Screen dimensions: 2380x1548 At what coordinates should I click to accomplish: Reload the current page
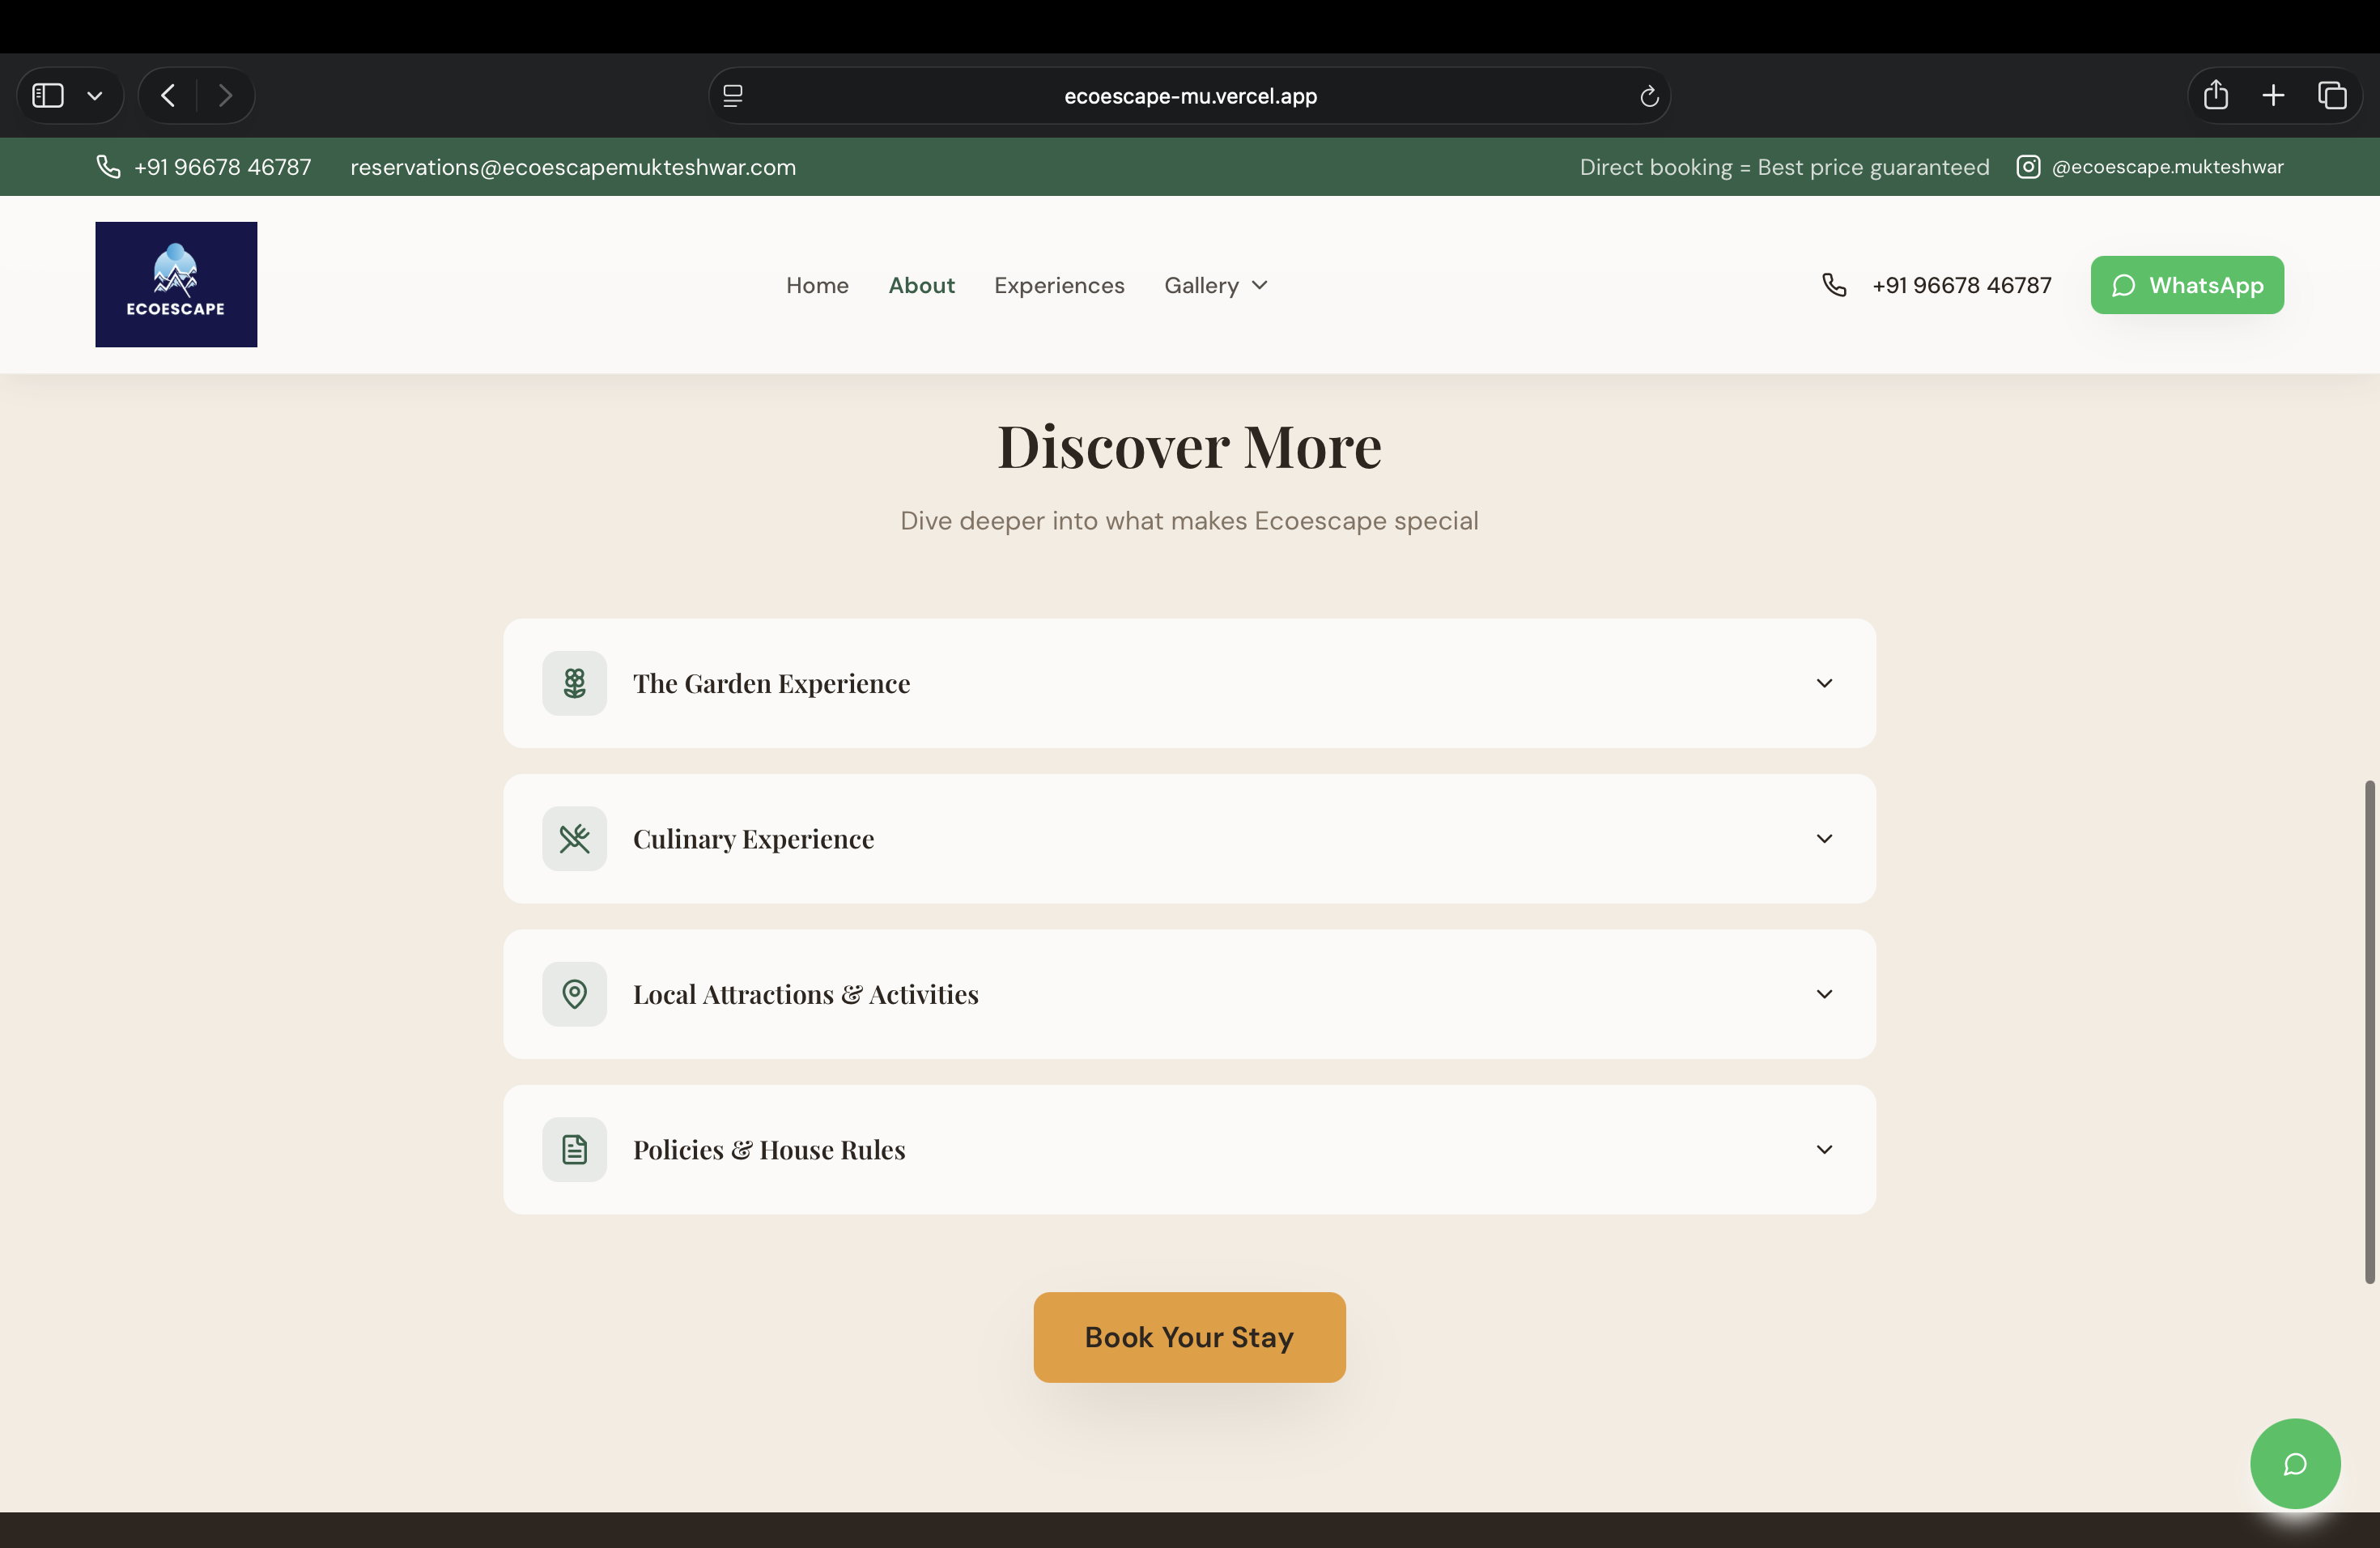click(x=1649, y=96)
